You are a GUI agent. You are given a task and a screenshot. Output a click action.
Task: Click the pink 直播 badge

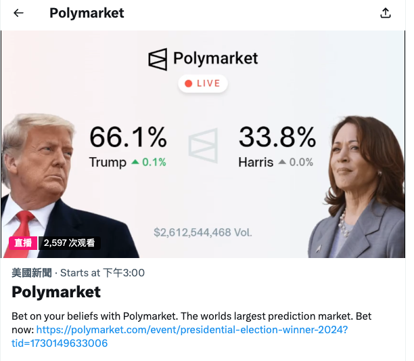[23, 242]
